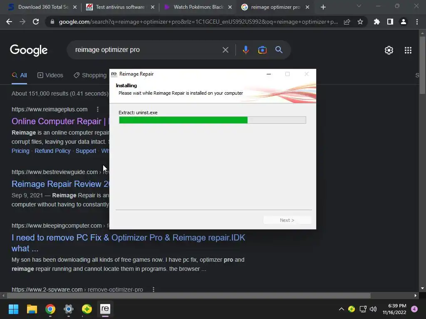Minimize the Reimage Repair installer window

[x=269, y=74]
